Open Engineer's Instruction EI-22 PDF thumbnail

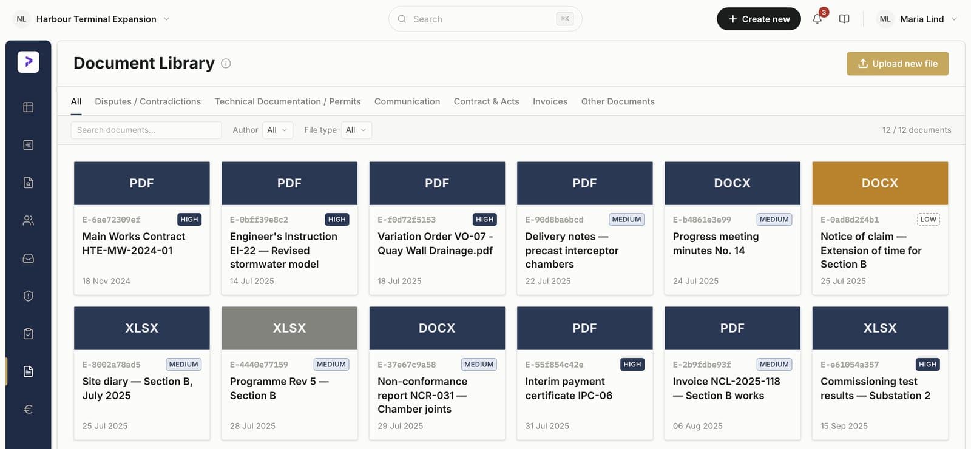[289, 183]
